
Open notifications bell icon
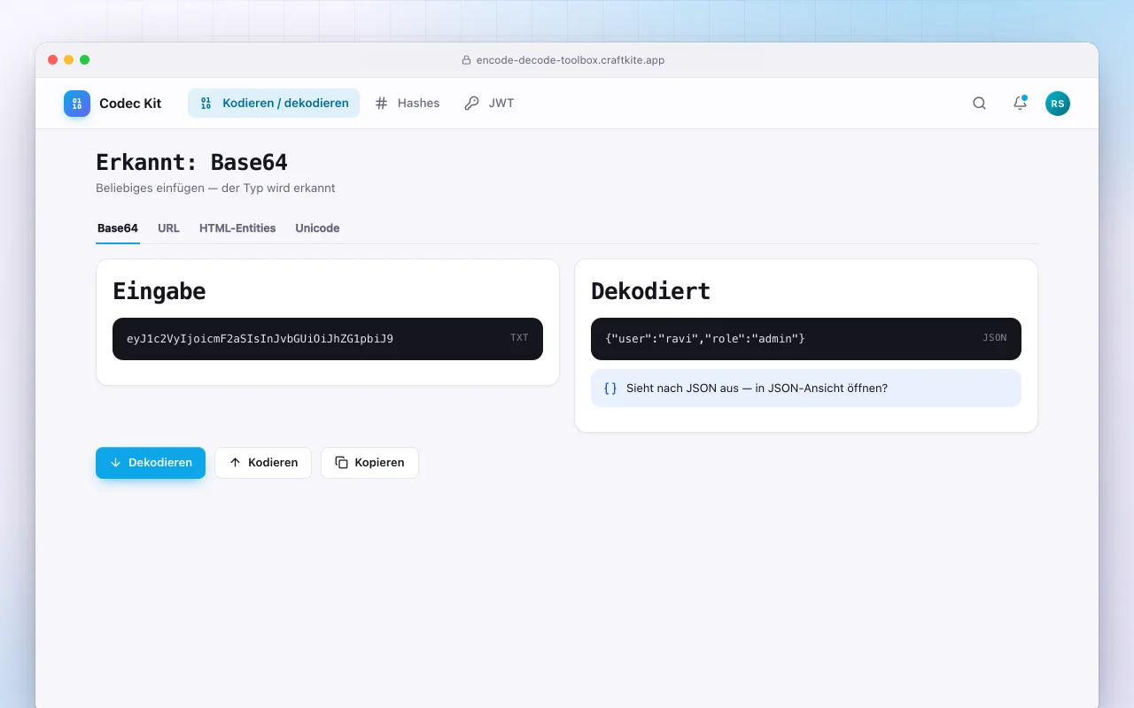[1020, 104]
